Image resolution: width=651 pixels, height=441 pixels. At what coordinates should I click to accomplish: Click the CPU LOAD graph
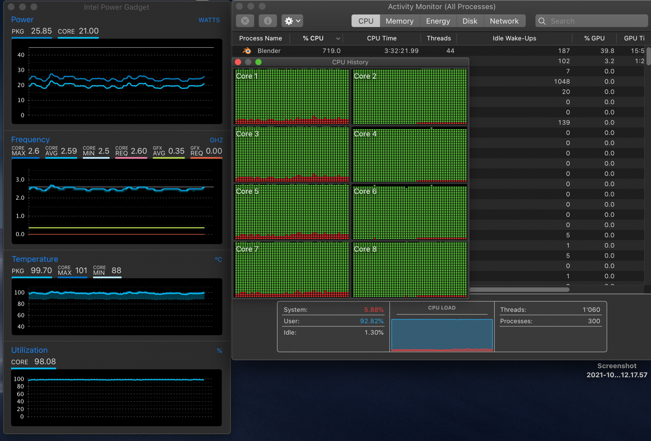(x=442, y=335)
